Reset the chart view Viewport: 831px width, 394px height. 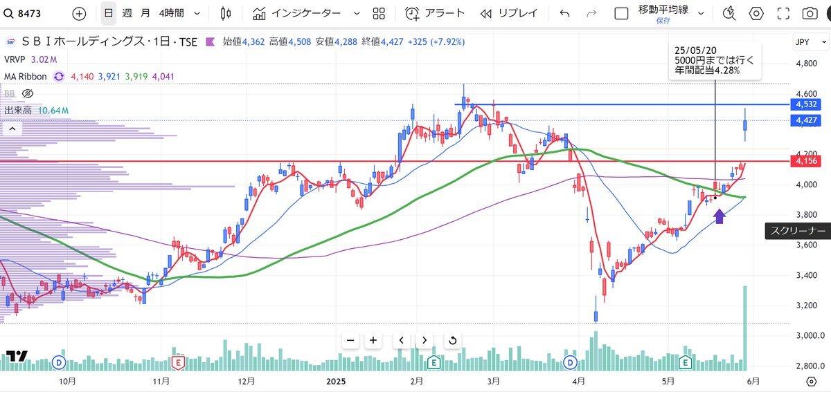click(453, 340)
